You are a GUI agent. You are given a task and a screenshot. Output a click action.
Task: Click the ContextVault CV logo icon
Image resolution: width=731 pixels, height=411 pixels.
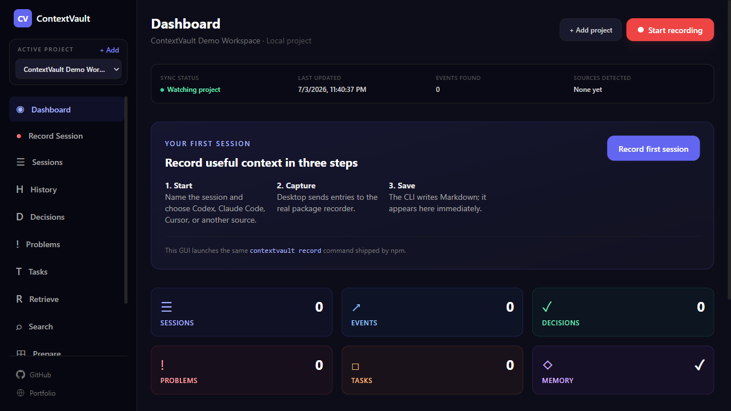(x=23, y=18)
